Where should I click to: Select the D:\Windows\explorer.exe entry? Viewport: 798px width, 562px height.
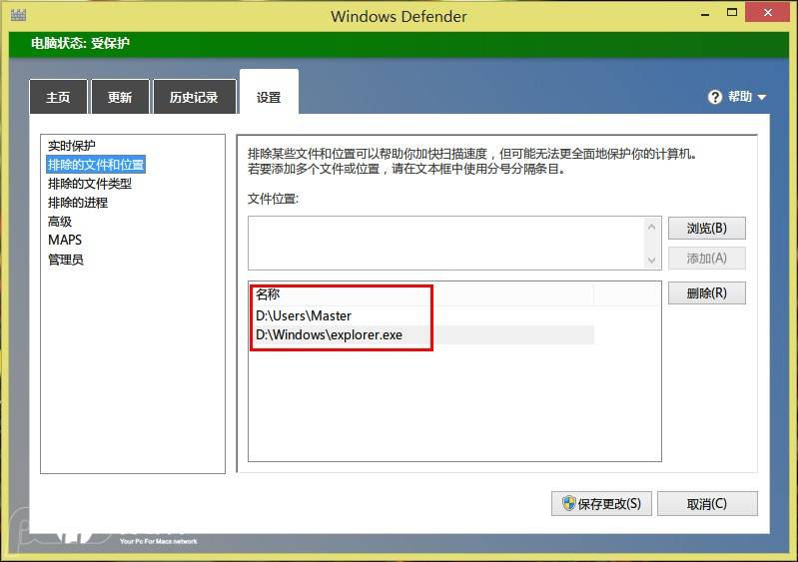click(x=421, y=334)
